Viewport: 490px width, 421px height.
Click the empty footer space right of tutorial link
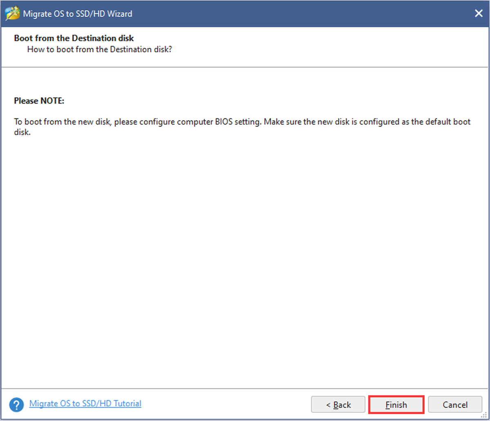[225, 404]
